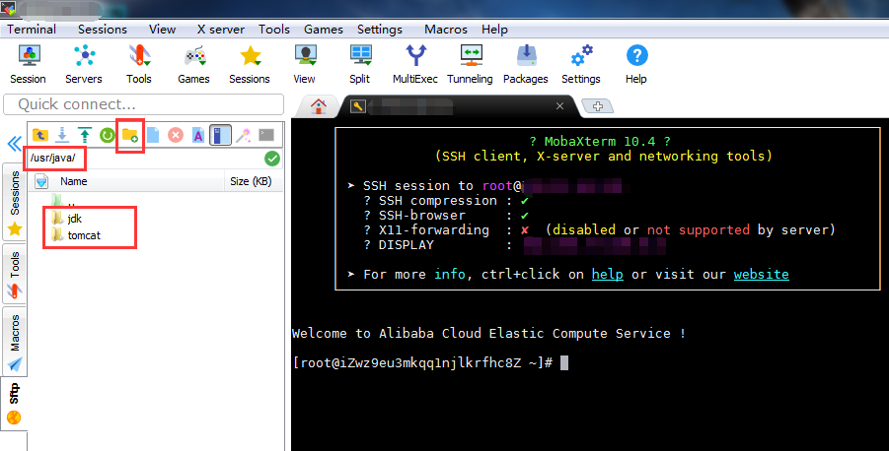Toggle the follow terminal folder button
The height and width of the screenshot is (451, 889).
[x=220, y=135]
